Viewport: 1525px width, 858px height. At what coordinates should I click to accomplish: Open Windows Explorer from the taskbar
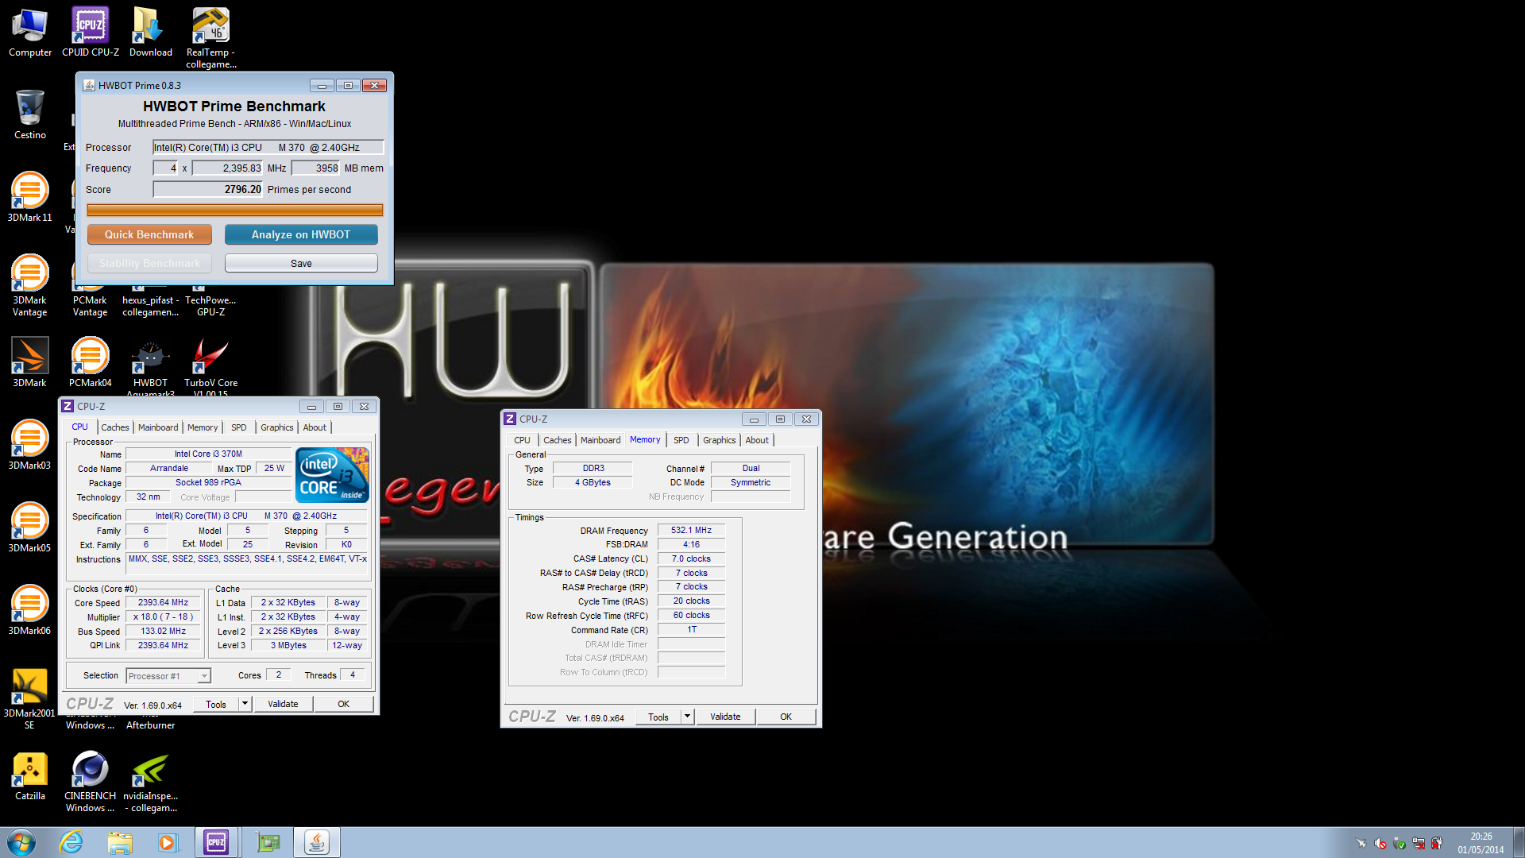(120, 842)
